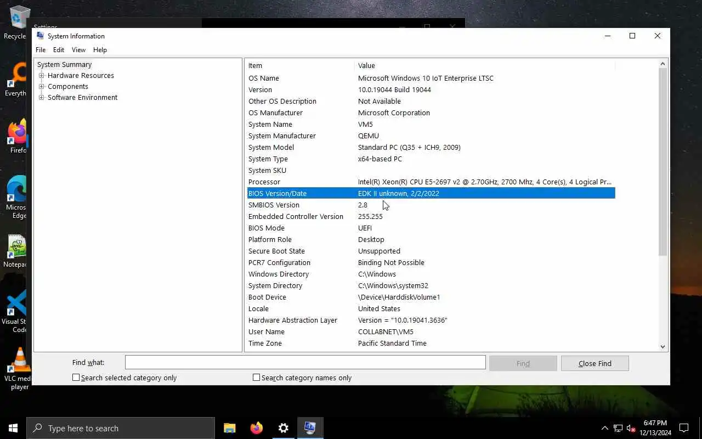
Task: Select the System Type row
Action: 431,159
